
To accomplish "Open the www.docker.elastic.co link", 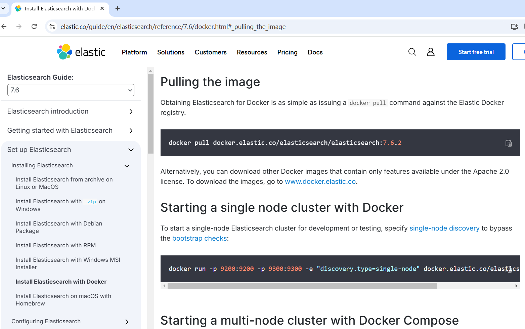I will pyautogui.click(x=320, y=181).
